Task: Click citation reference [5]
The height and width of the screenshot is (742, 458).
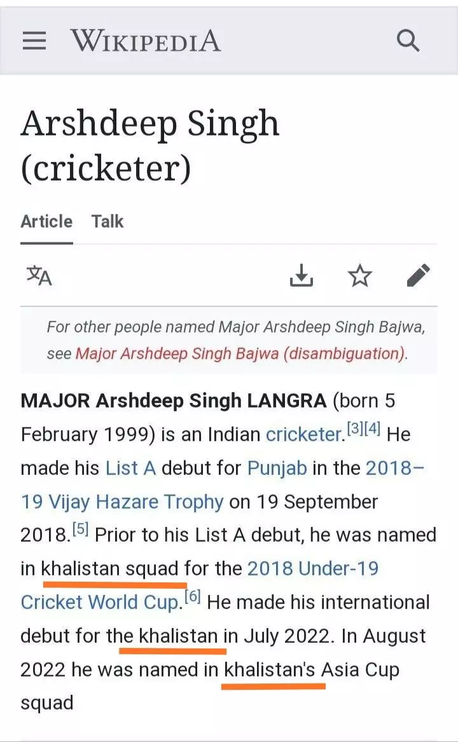Action: pos(80,528)
